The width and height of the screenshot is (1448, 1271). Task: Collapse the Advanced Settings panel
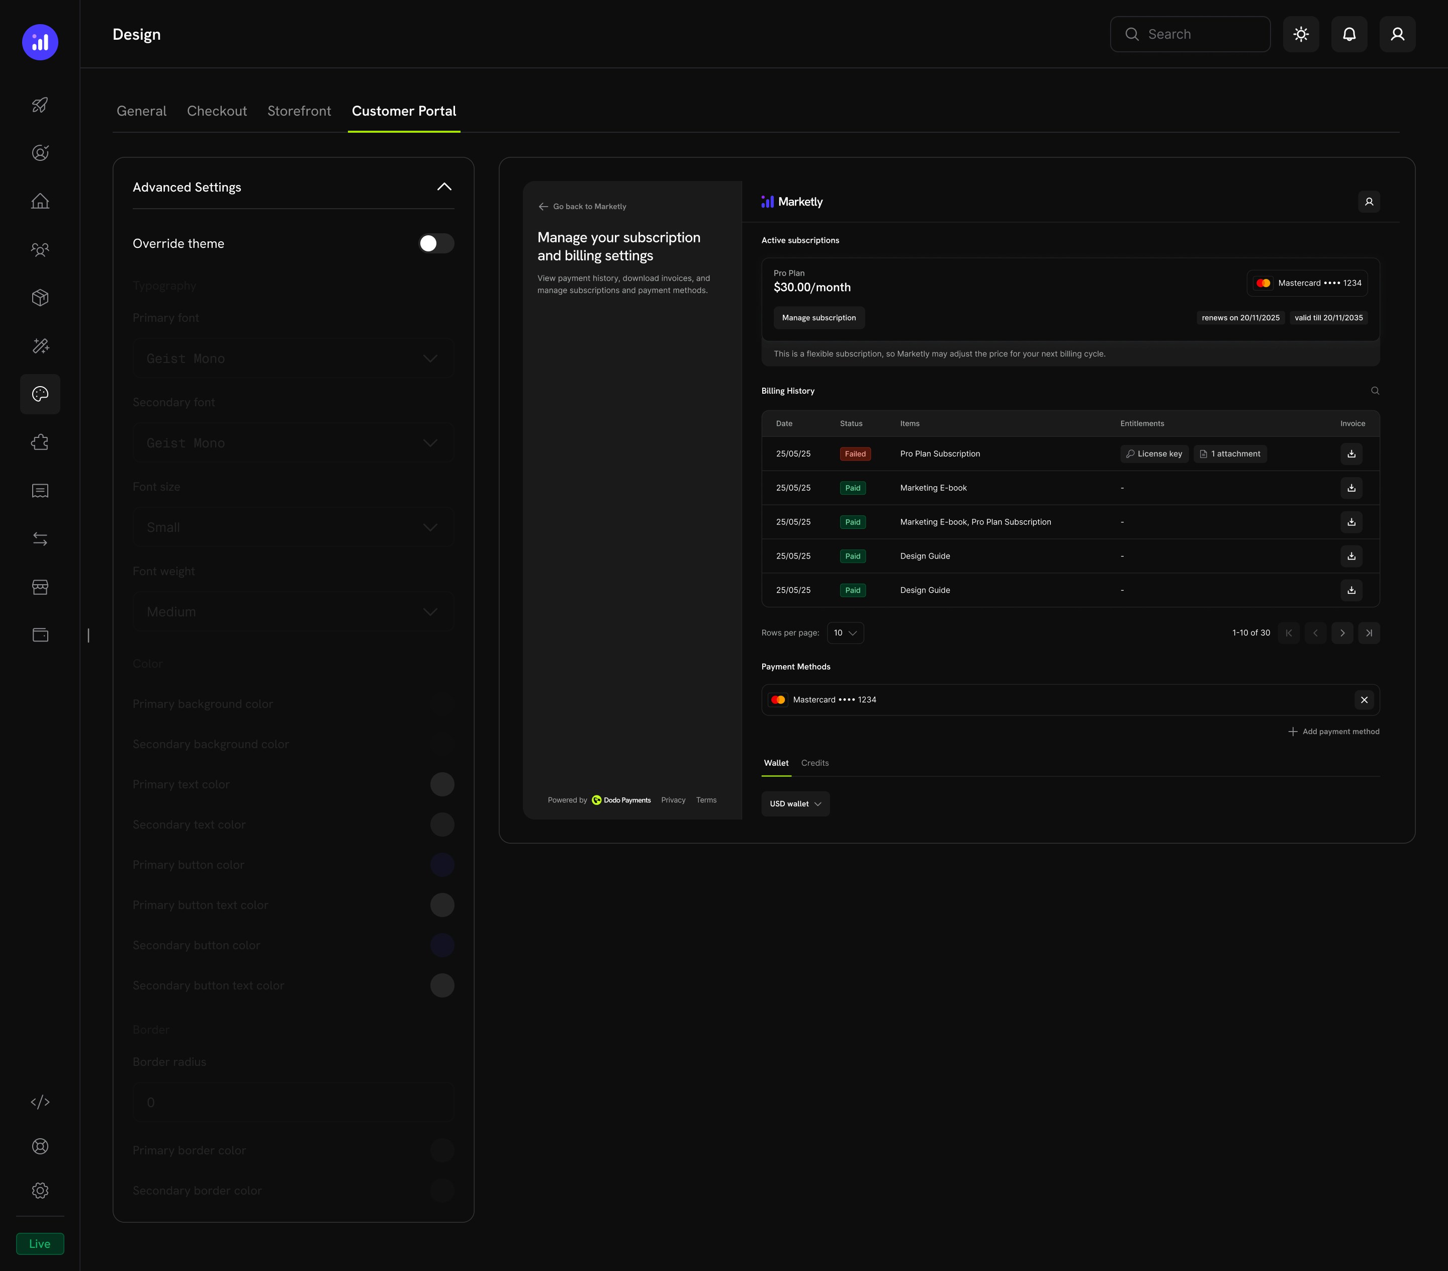(x=444, y=187)
